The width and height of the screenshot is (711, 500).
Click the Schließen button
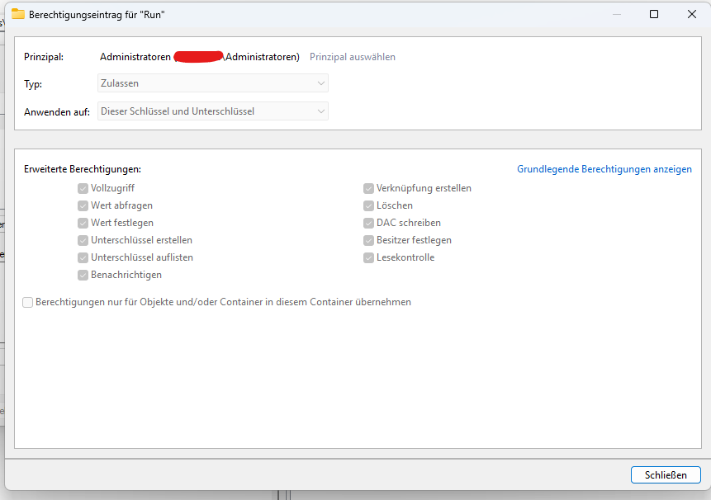666,474
